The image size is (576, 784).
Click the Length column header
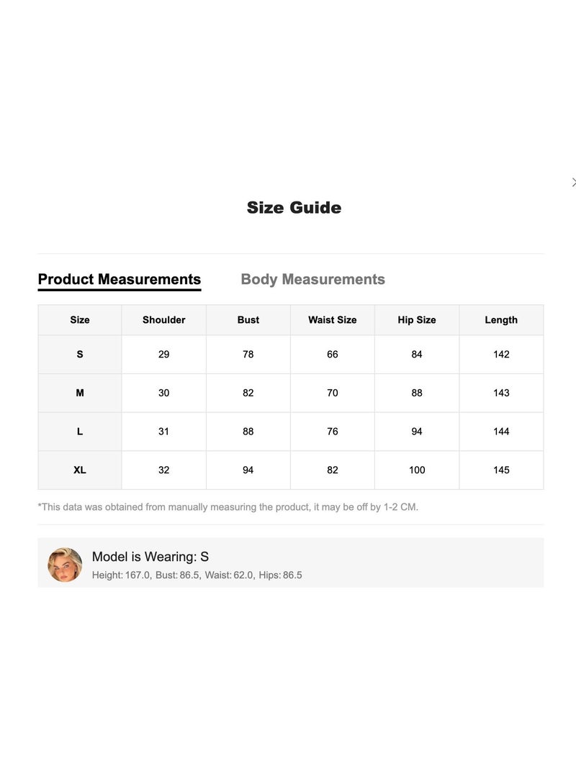[501, 320]
